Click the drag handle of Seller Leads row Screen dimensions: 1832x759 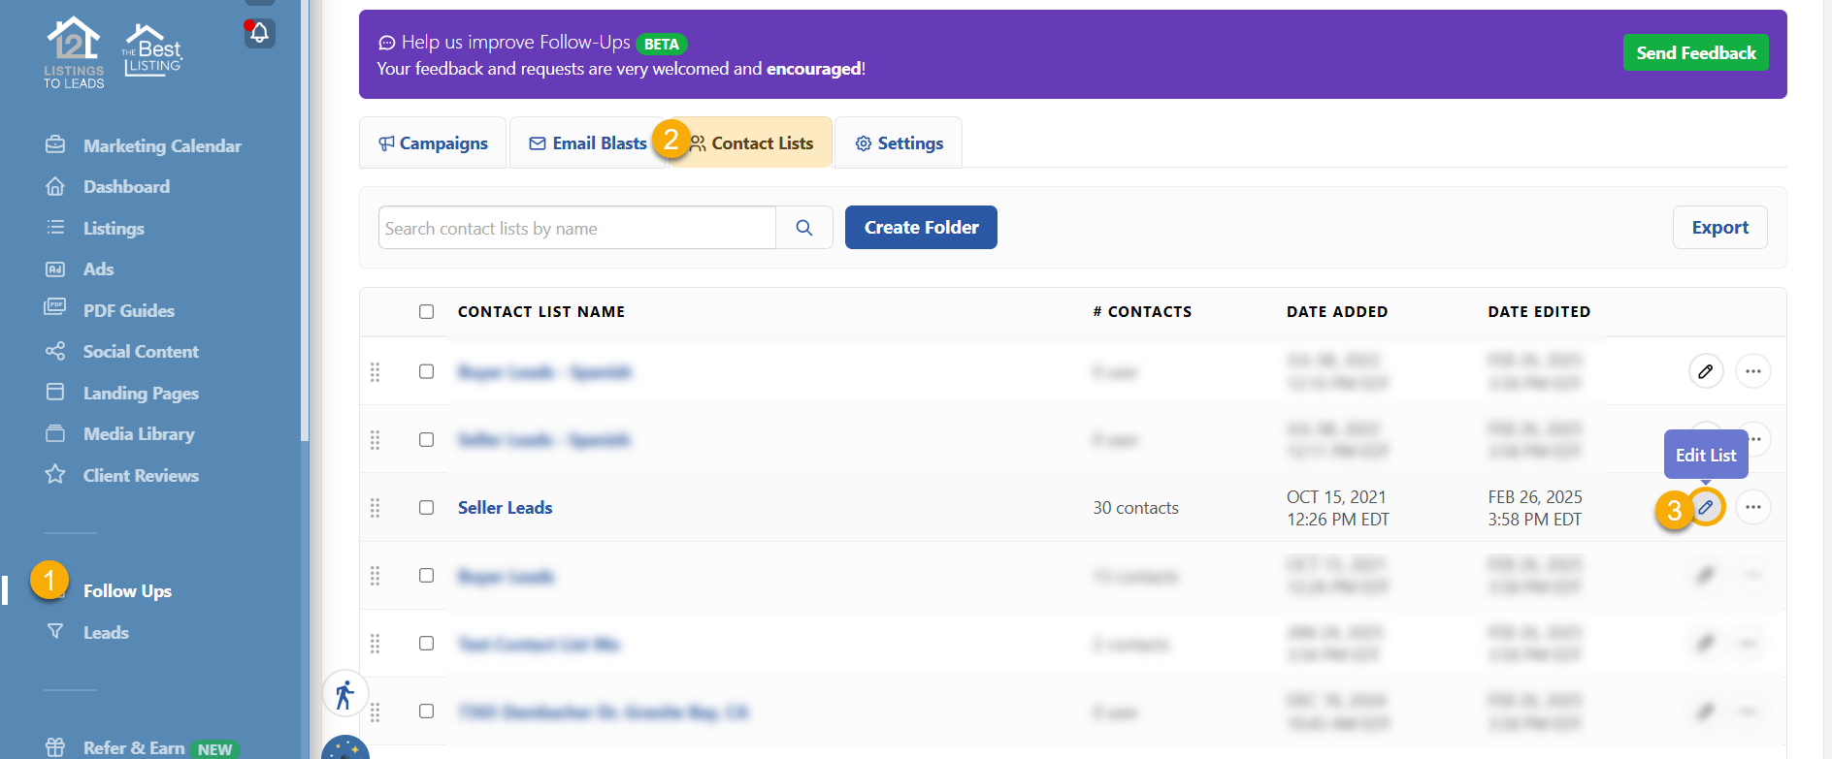(375, 507)
